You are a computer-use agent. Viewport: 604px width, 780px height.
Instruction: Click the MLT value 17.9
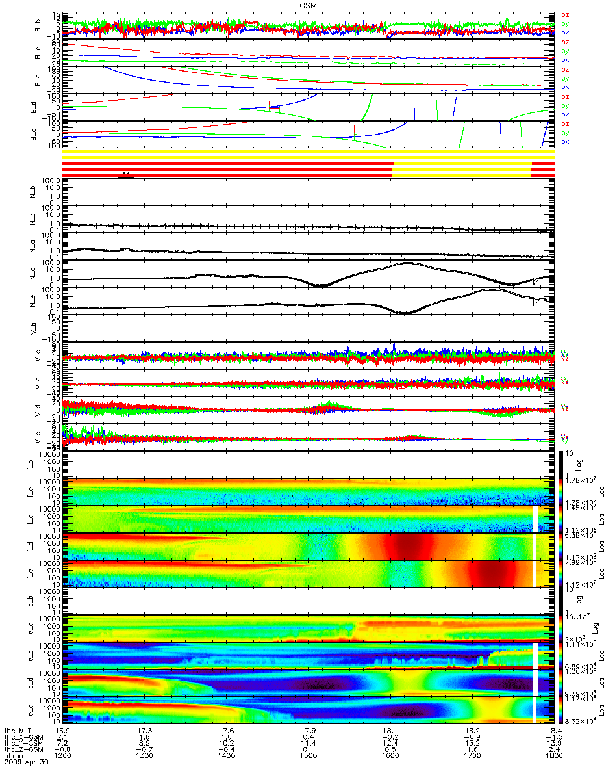(308, 731)
